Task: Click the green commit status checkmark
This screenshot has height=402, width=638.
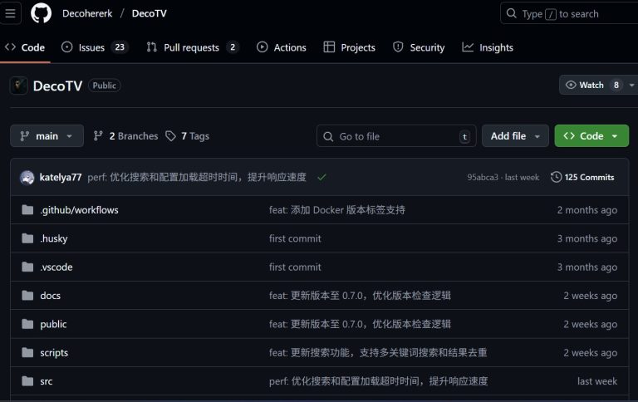Action: pos(321,177)
